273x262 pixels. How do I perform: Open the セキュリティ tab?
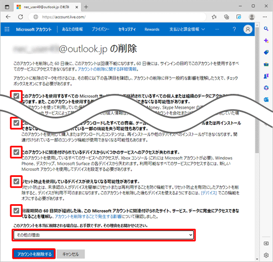tap(127, 29)
